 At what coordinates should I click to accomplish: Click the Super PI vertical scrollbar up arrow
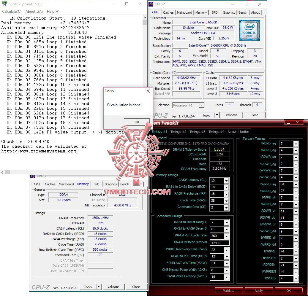tap(145, 17)
